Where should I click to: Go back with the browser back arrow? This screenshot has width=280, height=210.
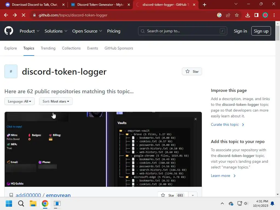pos(6,15)
